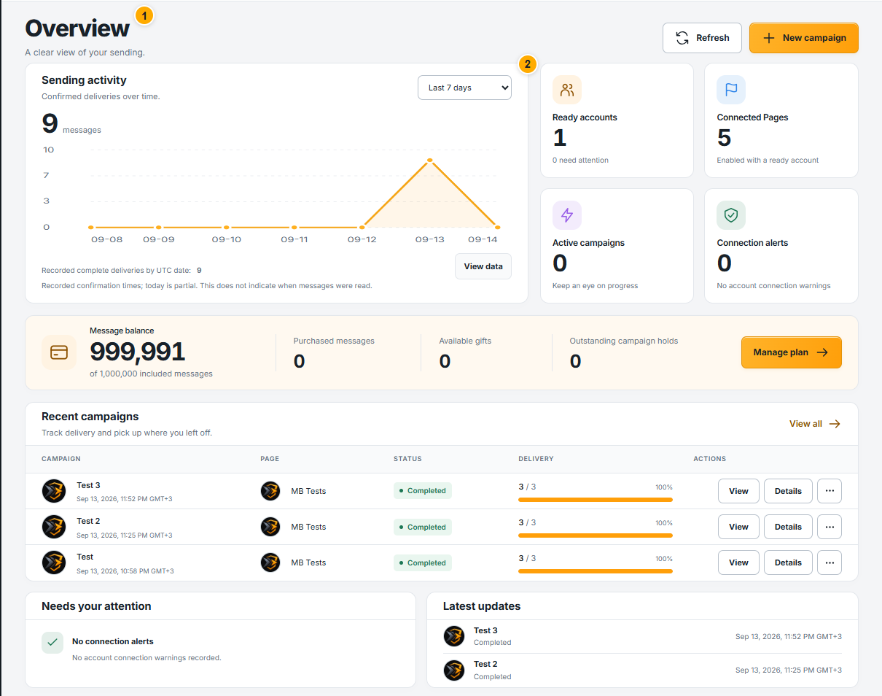Open Details for campaign Test 2

[x=788, y=527]
